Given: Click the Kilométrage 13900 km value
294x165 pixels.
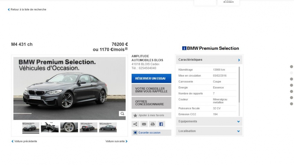Looking at the screenshot, I should [219, 70].
